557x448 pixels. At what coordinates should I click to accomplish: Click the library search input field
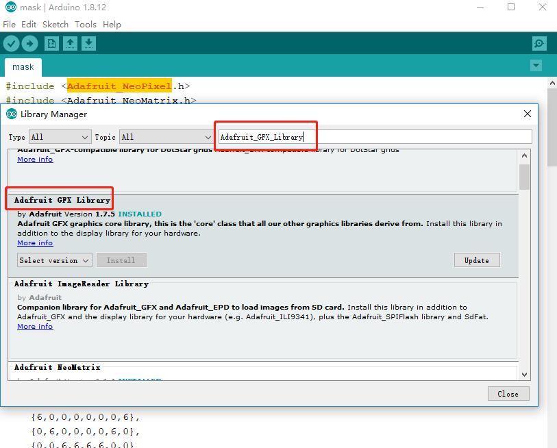(x=375, y=137)
